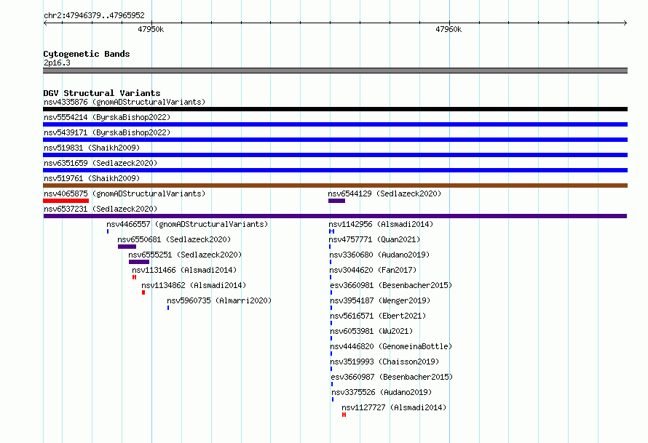Select nsv3360680 Audano2019 label
The image size is (648, 443).
point(379,255)
